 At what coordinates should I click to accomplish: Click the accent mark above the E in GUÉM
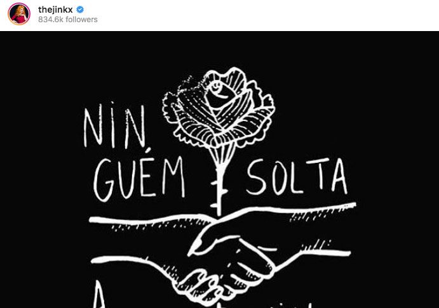click(x=149, y=151)
